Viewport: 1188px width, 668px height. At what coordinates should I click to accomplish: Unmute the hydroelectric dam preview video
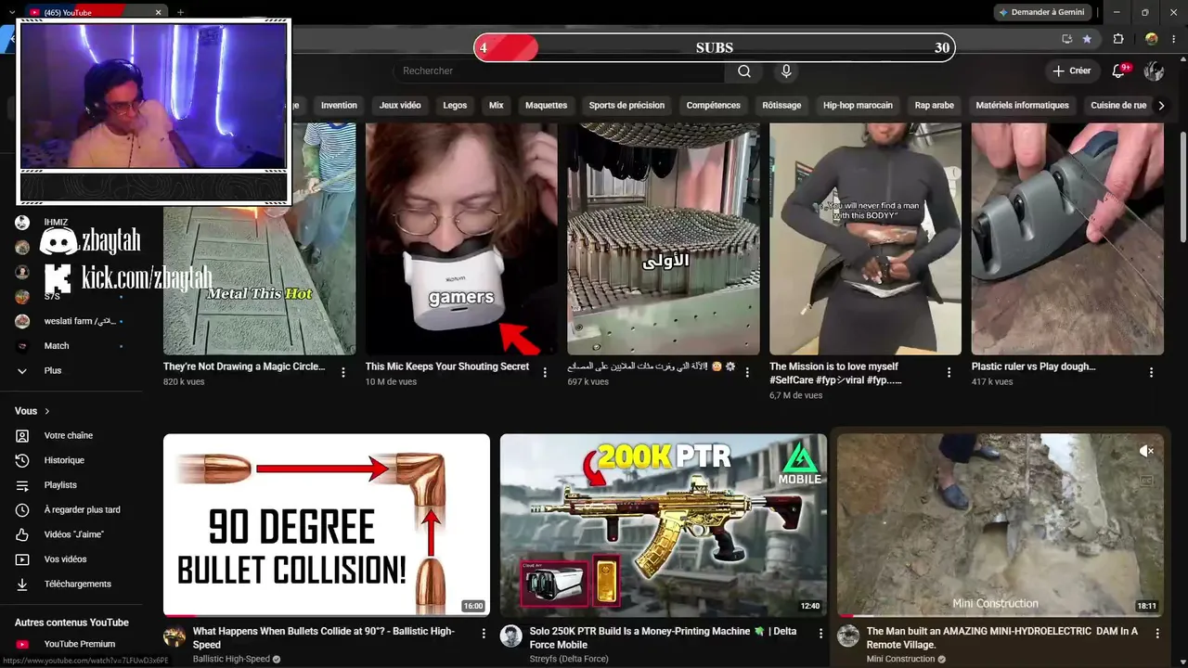1146,451
